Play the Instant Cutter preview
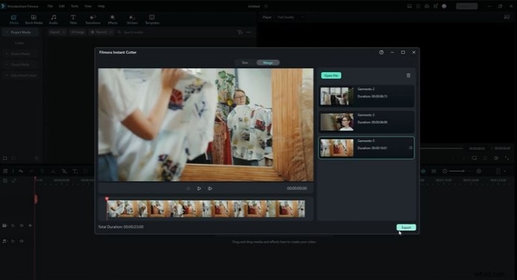 coord(199,188)
